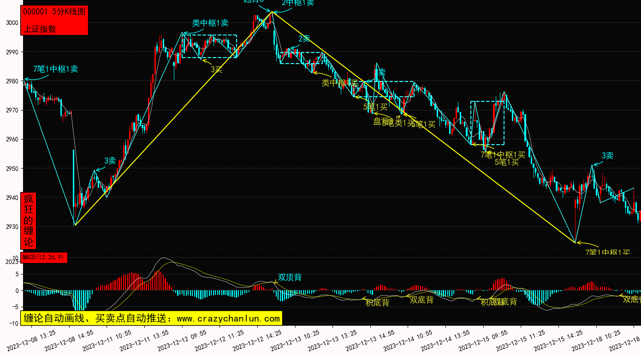641x357 pixels.
Task: Select the "2023-12-13 10:25" time axis label
Action: (x=295, y=340)
